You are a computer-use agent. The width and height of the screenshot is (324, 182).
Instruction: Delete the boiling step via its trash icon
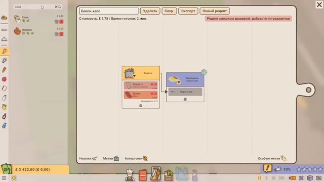click(141, 106)
